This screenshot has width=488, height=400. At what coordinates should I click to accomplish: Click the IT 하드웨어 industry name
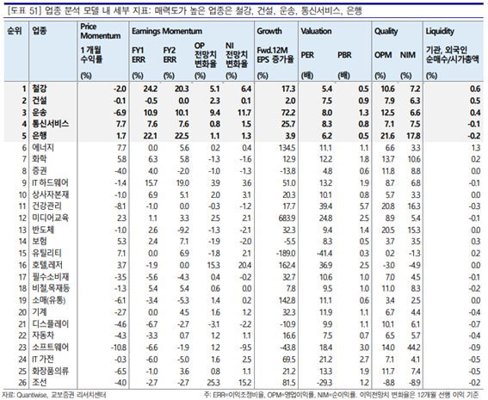coord(50,182)
